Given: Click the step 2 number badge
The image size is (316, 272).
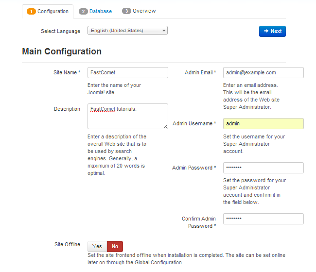Looking at the screenshot, I should [83, 11].
